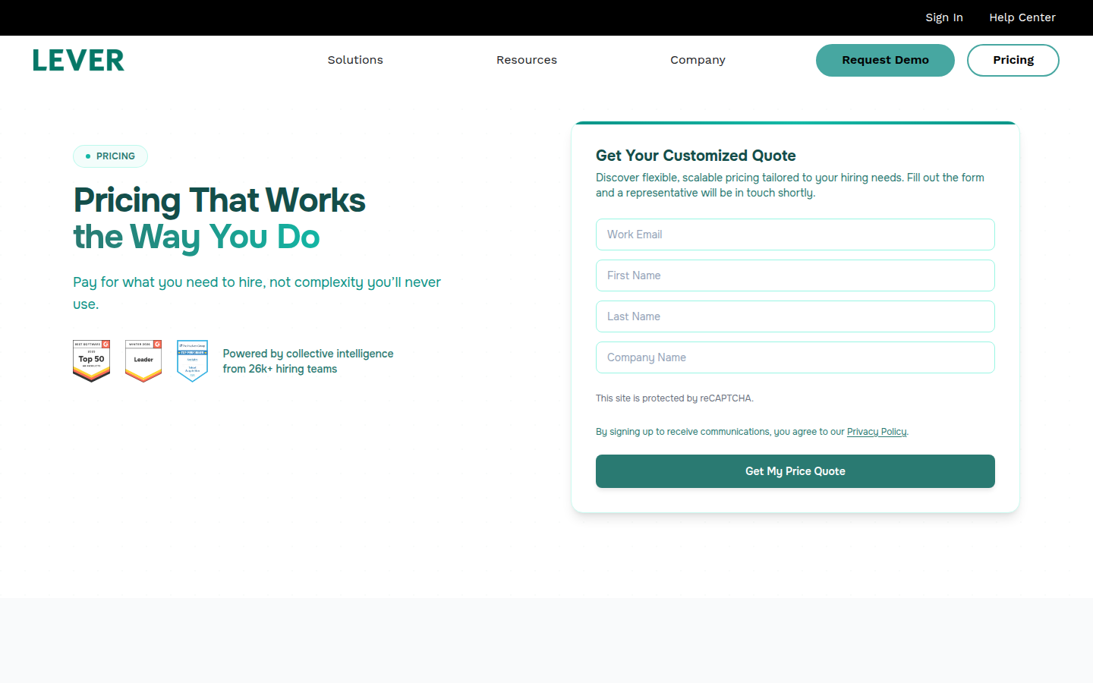
Task: Open the Solutions menu
Action: 355,60
